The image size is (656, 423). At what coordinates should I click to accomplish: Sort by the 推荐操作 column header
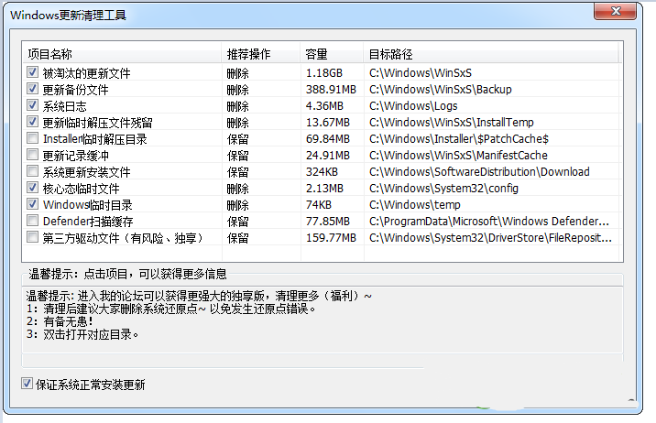coord(260,54)
